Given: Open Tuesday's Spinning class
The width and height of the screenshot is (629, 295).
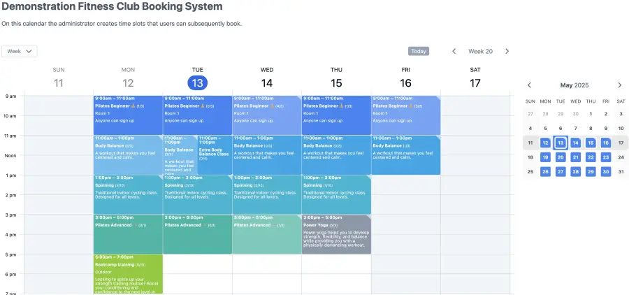Looking at the screenshot, I should tap(197, 194).
